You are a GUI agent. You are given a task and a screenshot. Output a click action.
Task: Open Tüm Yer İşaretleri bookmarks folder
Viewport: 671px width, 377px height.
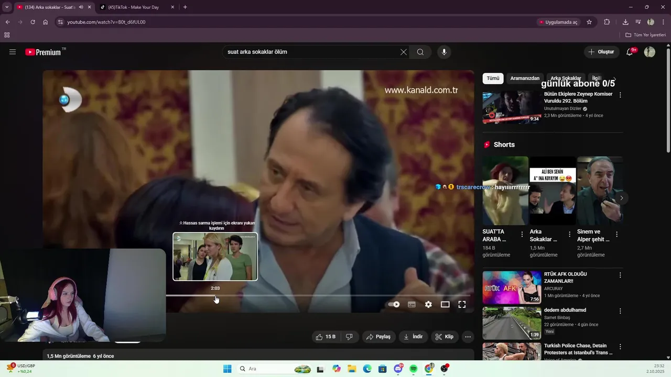click(x=646, y=35)
